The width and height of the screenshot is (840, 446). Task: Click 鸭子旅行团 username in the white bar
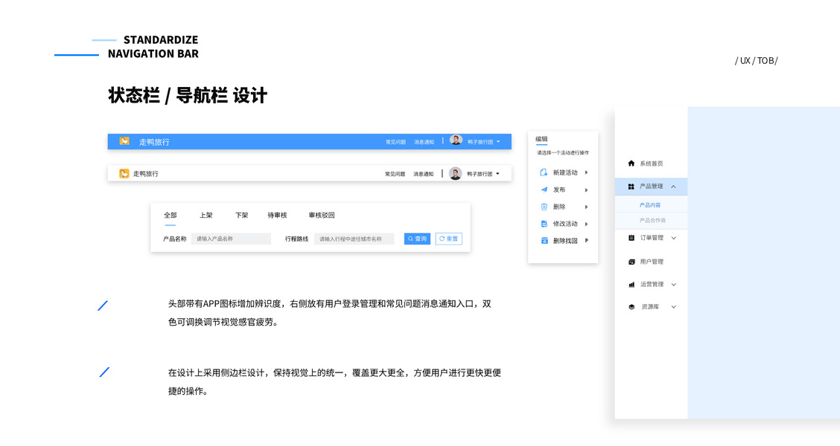480,174
